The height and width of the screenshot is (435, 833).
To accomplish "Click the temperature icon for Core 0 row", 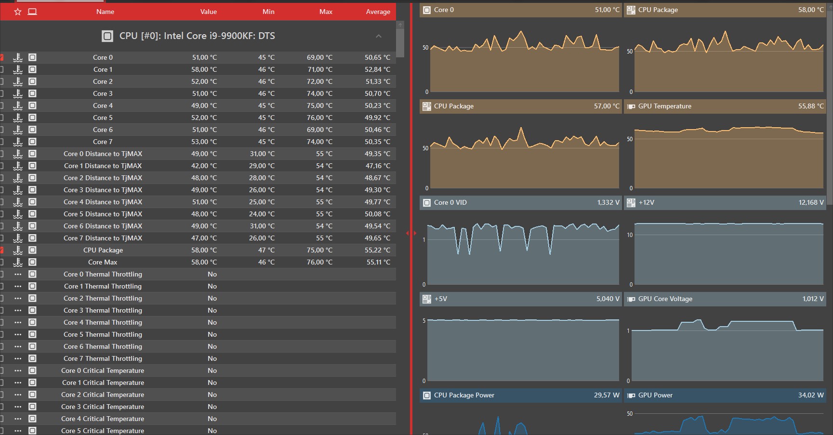I will 18,57.
